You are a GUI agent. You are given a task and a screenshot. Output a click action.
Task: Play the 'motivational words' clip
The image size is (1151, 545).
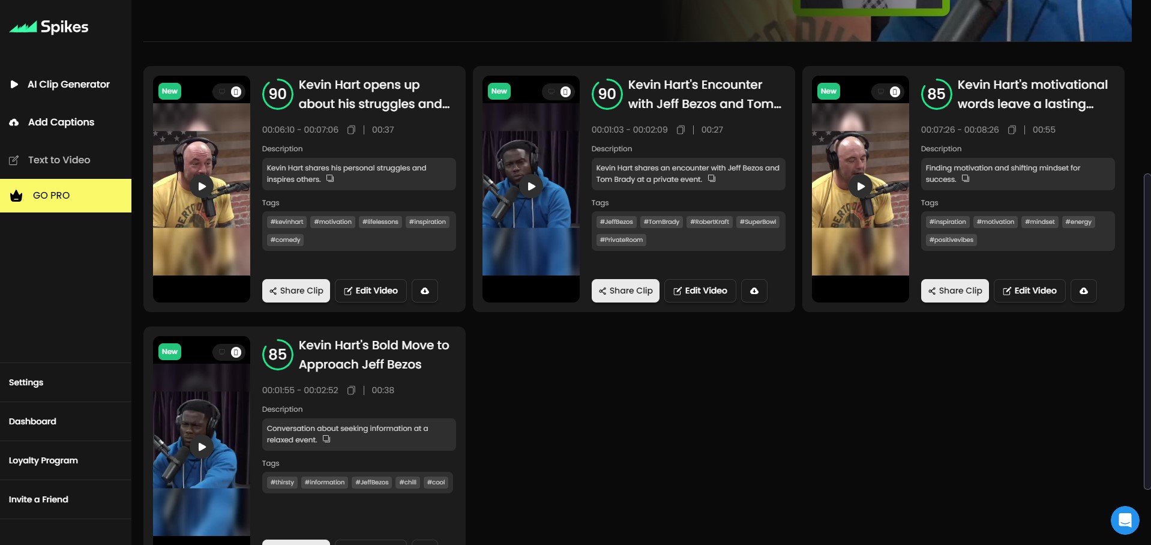(x=861, y=186)
